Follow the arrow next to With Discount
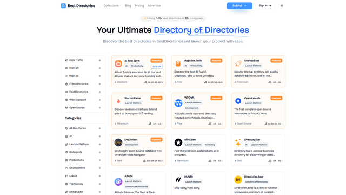Viewport: 346px width, 195px height. 99,100
